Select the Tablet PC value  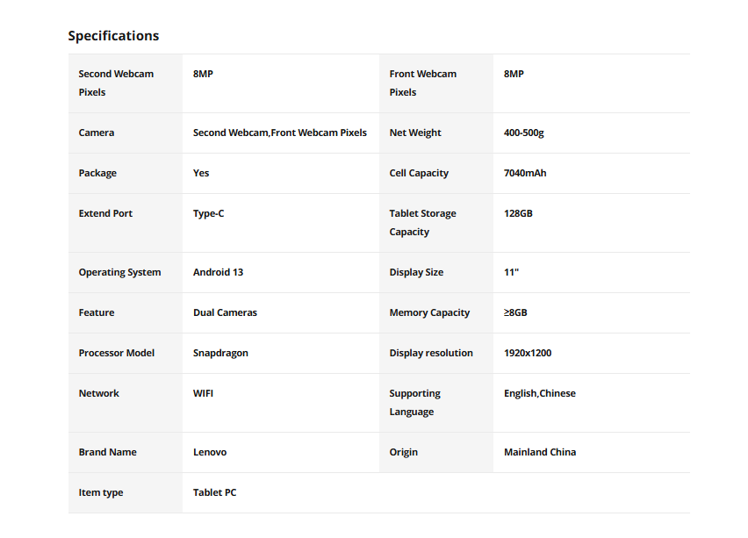pos(215,492)
